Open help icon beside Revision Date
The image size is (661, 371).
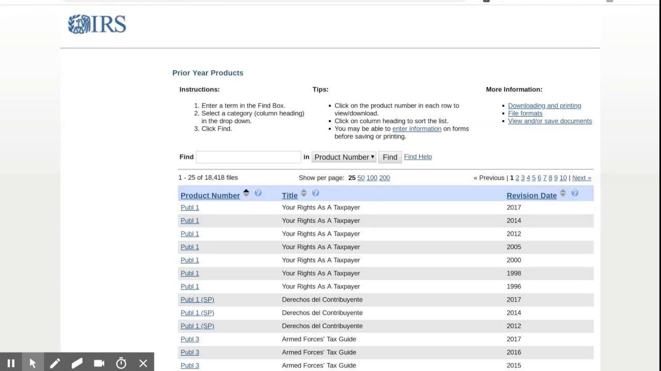click(x=575, y=193)
